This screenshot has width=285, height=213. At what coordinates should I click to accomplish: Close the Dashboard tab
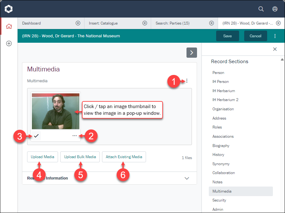78,23
